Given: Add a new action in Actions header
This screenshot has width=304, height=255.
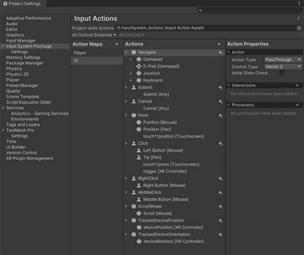Looking at the screenshot, I should pos(219,44).
